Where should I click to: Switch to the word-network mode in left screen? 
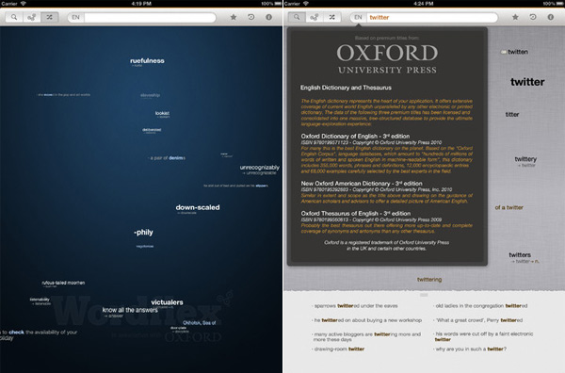[x=31, y=17]
